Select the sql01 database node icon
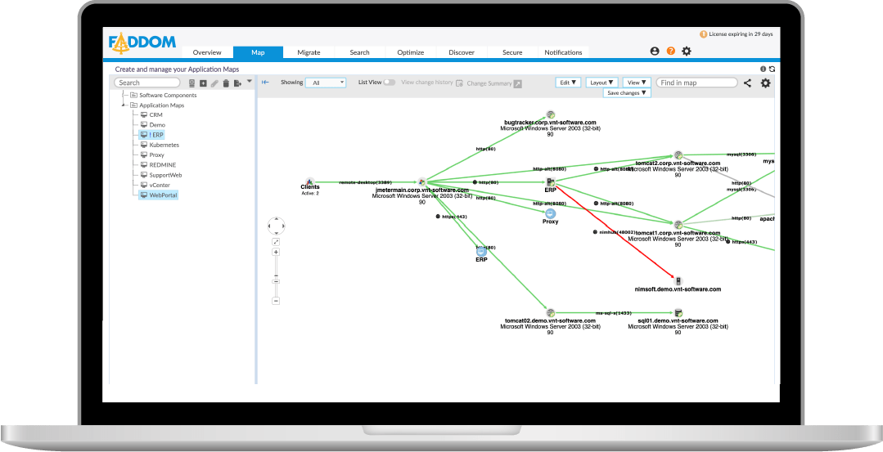The width and height of the screenshot is (883, 452). click(x=678, y=313)
